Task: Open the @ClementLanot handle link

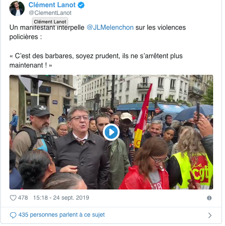Action: pyautogui.click(x=50, y=13)
